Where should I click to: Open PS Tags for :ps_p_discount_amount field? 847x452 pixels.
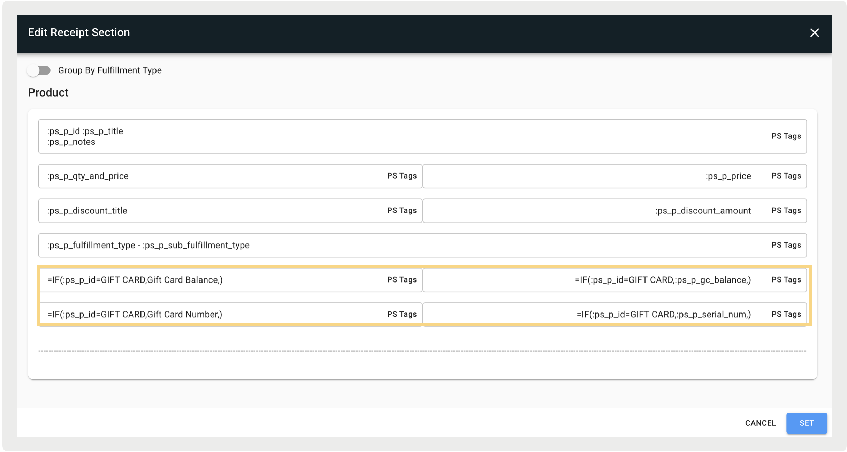tap(786, 210)
